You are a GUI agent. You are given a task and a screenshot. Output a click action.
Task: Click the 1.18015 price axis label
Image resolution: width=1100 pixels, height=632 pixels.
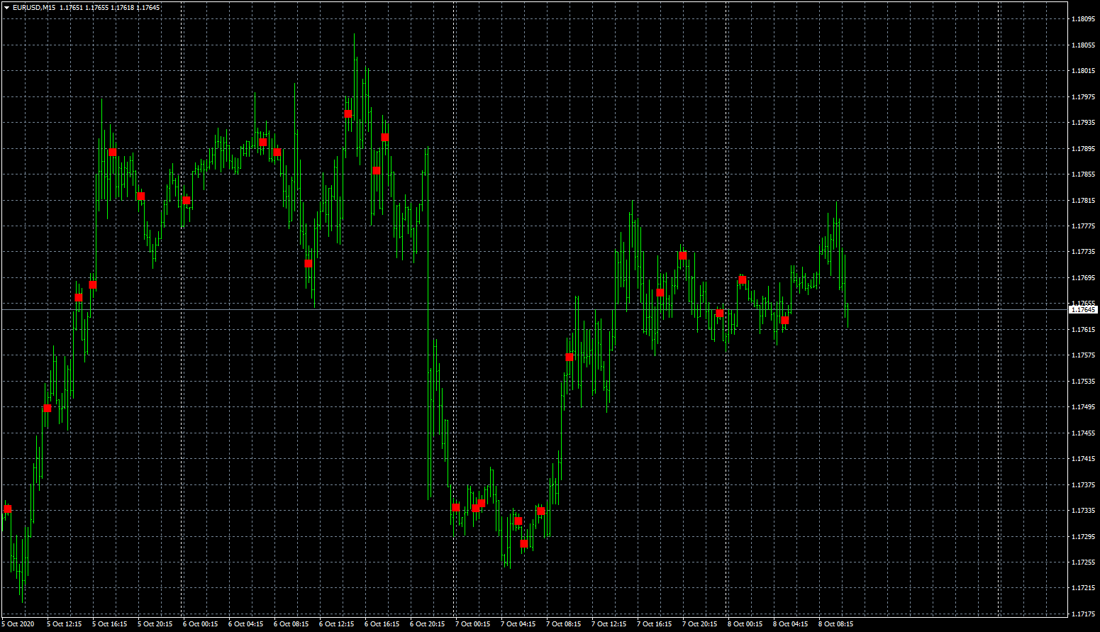click(x=1083, y=71)
